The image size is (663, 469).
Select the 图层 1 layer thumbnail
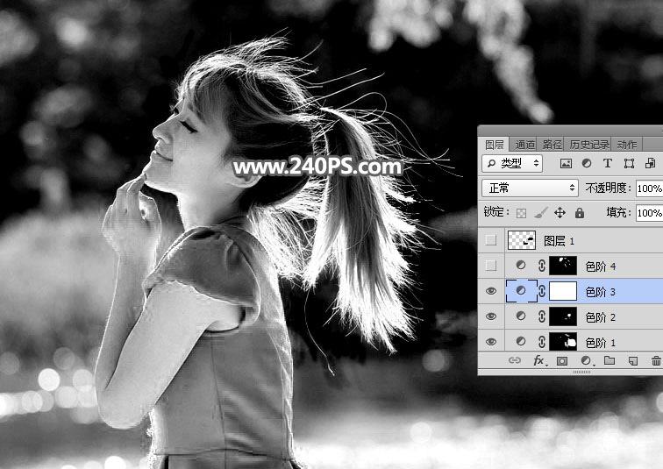click(521, 240)
